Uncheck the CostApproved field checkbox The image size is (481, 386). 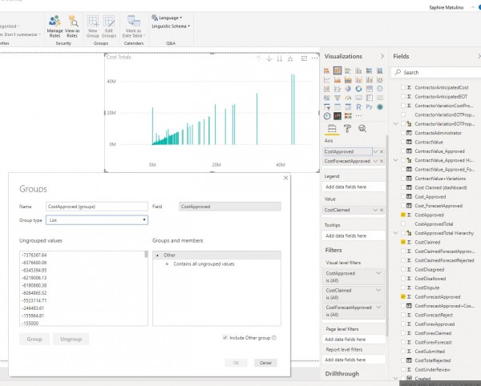pyautogui.click(x=403, y=215)
